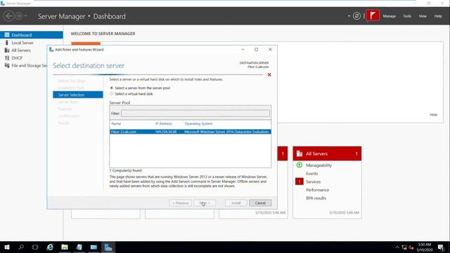Open the Tools menu
This screenshot has width=450, height=253.
[x=407, y=16]
